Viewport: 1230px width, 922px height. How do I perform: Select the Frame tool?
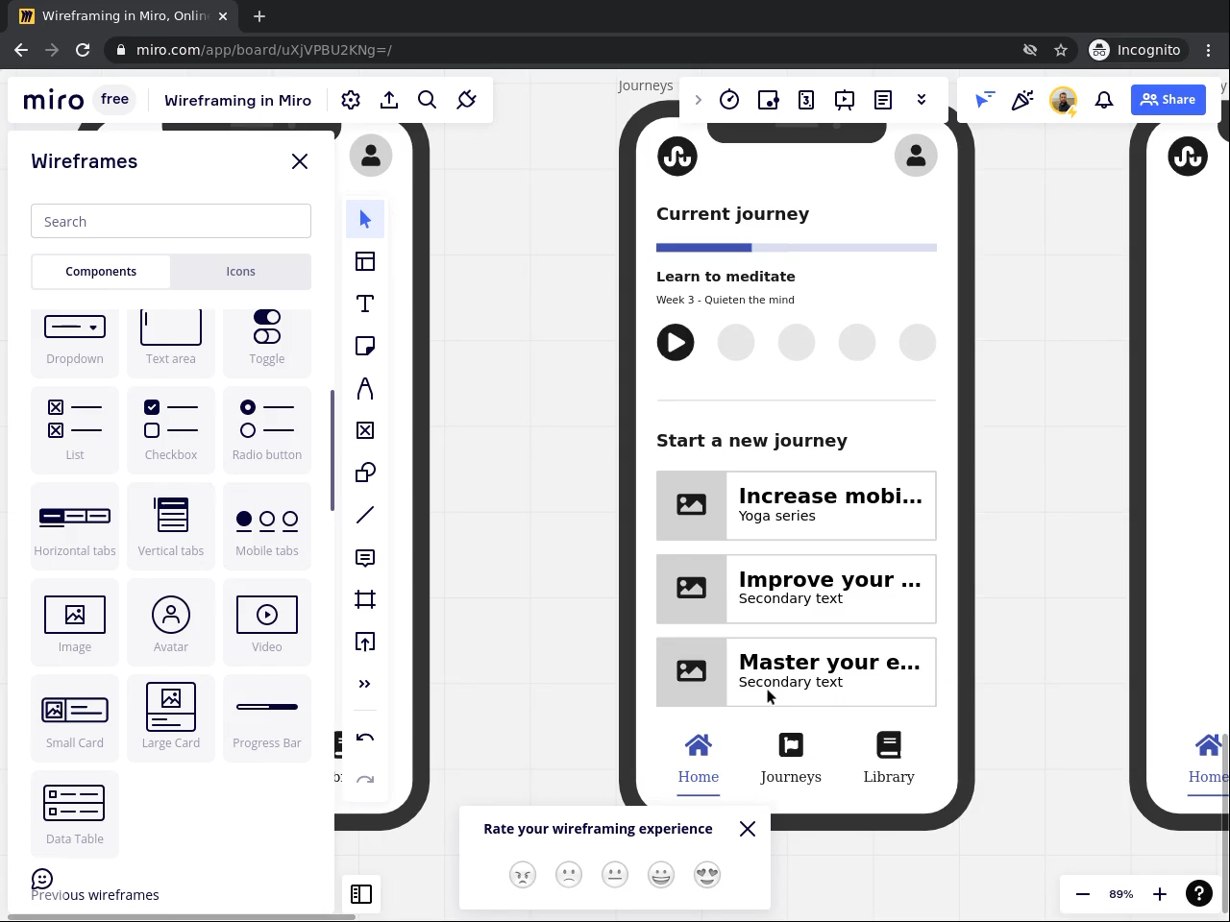pos(365,599)
